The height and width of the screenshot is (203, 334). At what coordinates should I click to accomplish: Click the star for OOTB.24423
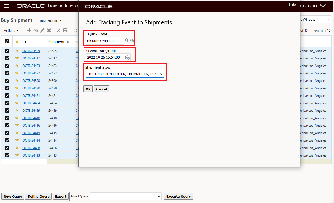17,66
